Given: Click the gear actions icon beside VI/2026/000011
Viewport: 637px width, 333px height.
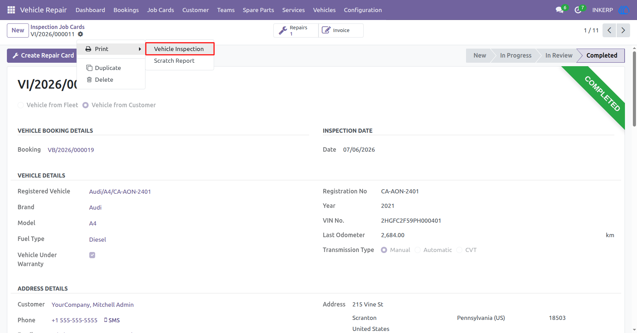Looking at the screenshot, I should point(80,34).
